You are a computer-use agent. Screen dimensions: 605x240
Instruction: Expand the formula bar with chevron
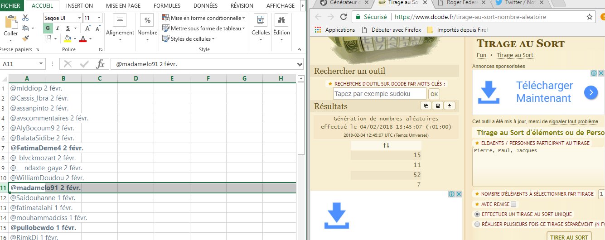(x=300, y=64)
